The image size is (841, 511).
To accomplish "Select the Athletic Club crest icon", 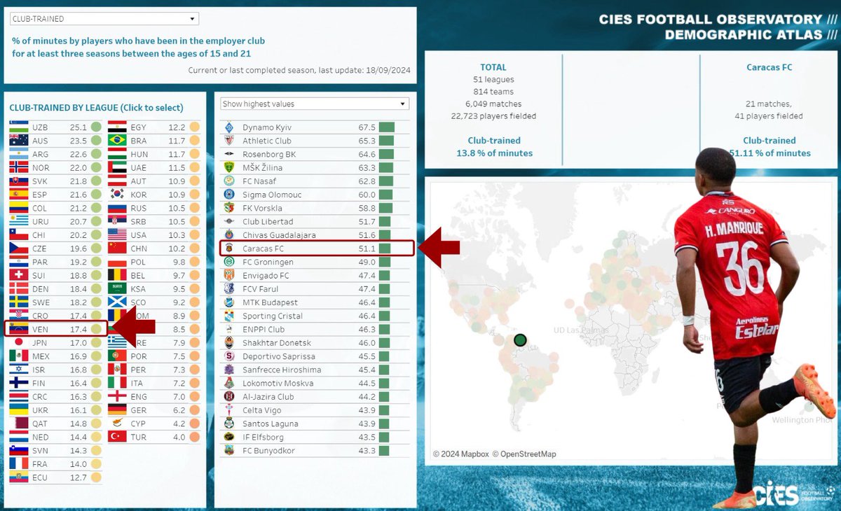I will click(x=228, y=141).
